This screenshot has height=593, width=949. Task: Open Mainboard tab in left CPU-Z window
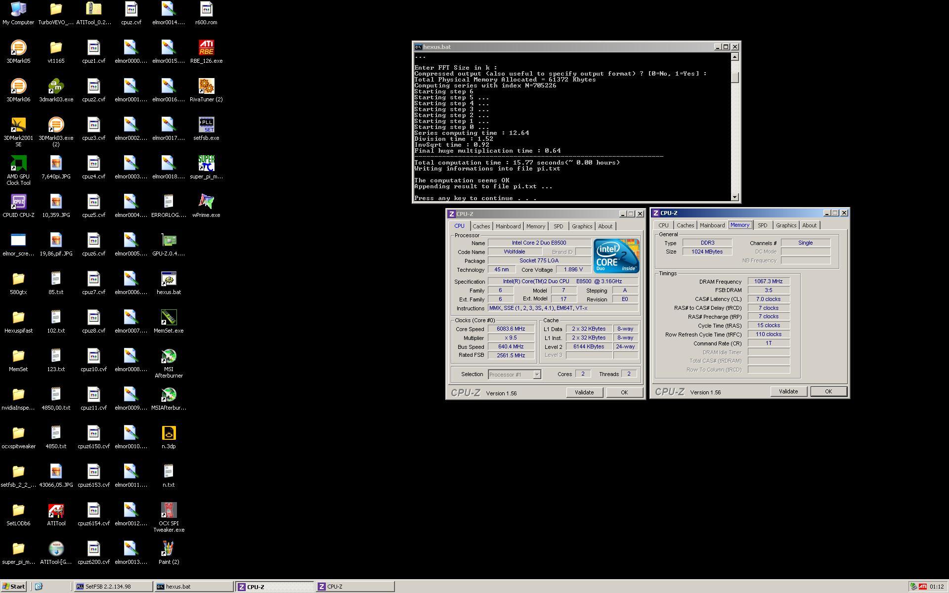coord(508,226)
